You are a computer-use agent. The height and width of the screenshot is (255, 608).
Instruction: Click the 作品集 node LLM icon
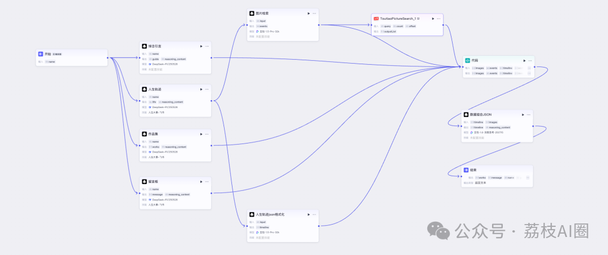click(144, 134)
